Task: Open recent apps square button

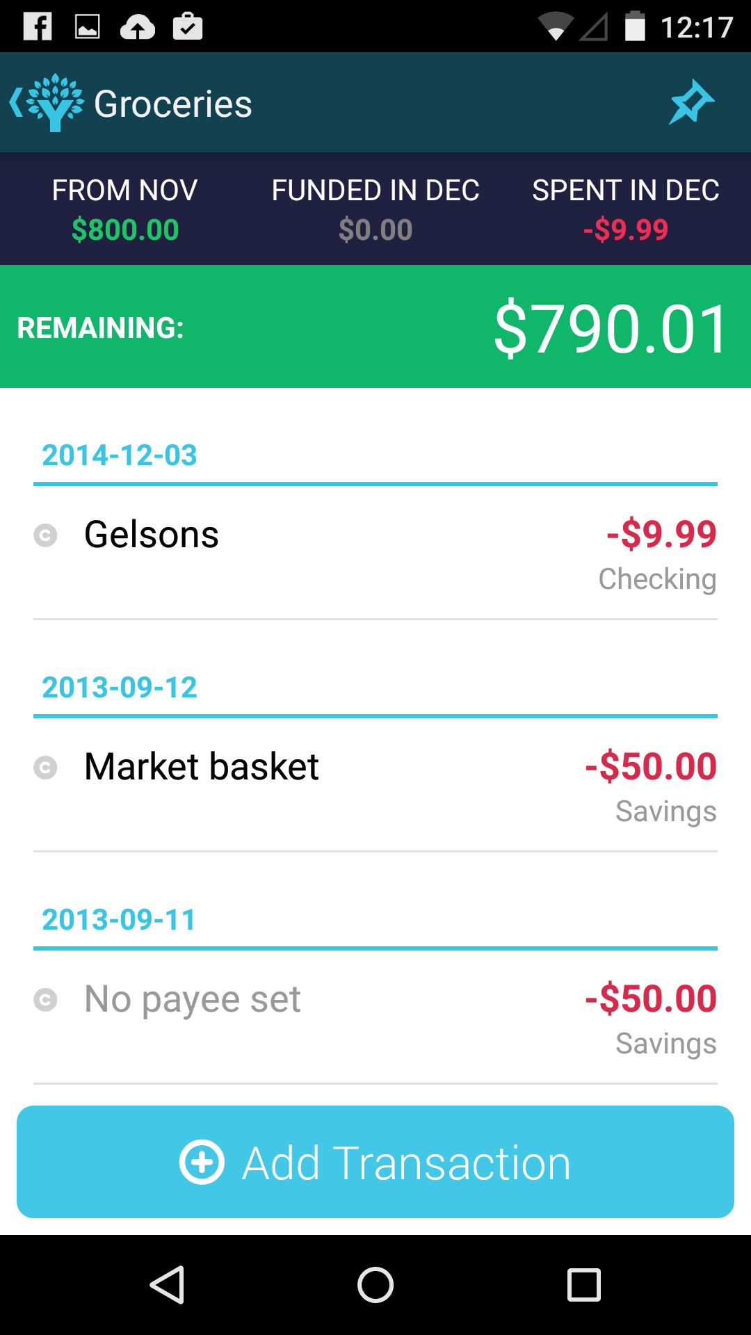Action: tap(584, 1285)
